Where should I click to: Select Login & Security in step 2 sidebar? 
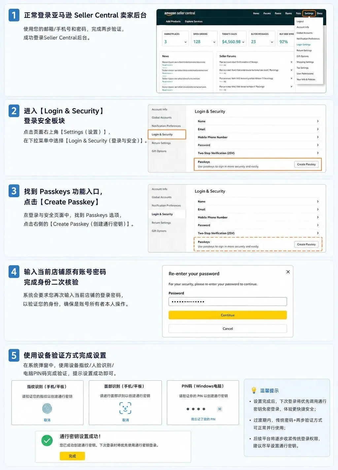167,134
